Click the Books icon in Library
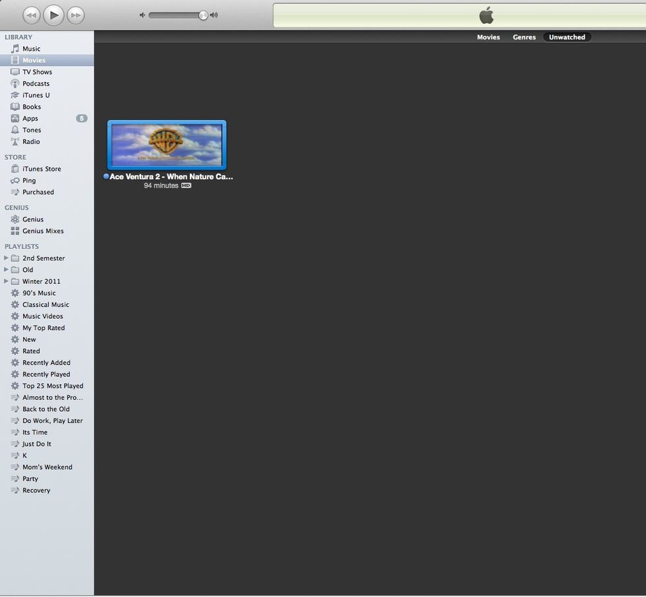Image resolution: width=646 pixels, height=597 pixels. [15, 107]
